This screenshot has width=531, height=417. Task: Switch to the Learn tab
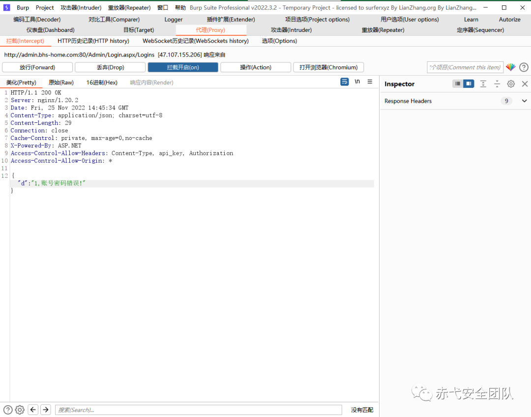tap(471, 20)
